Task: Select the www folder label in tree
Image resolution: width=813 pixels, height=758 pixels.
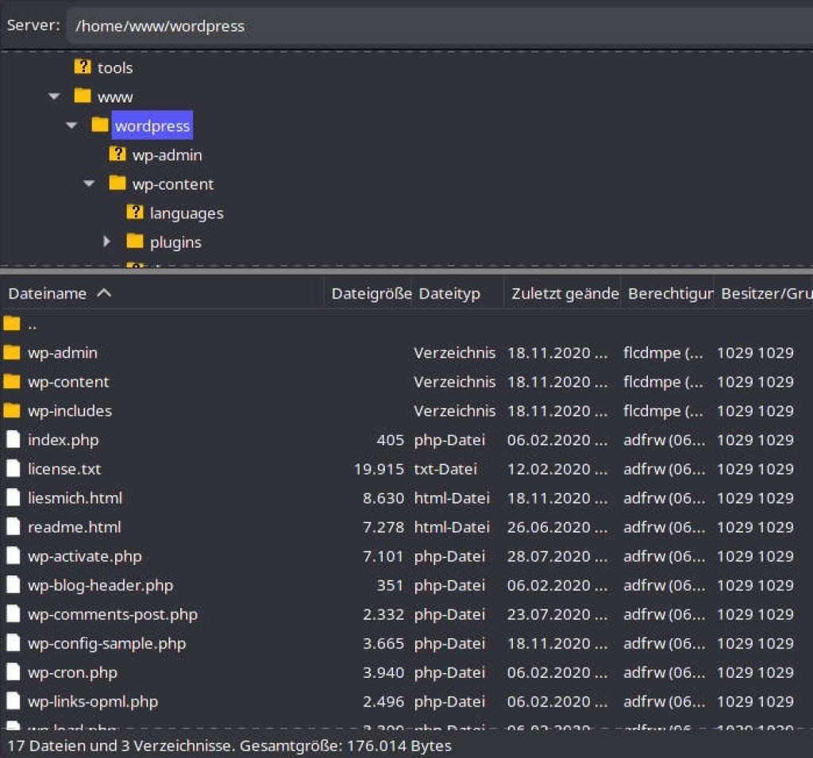Action: point(115,97)
